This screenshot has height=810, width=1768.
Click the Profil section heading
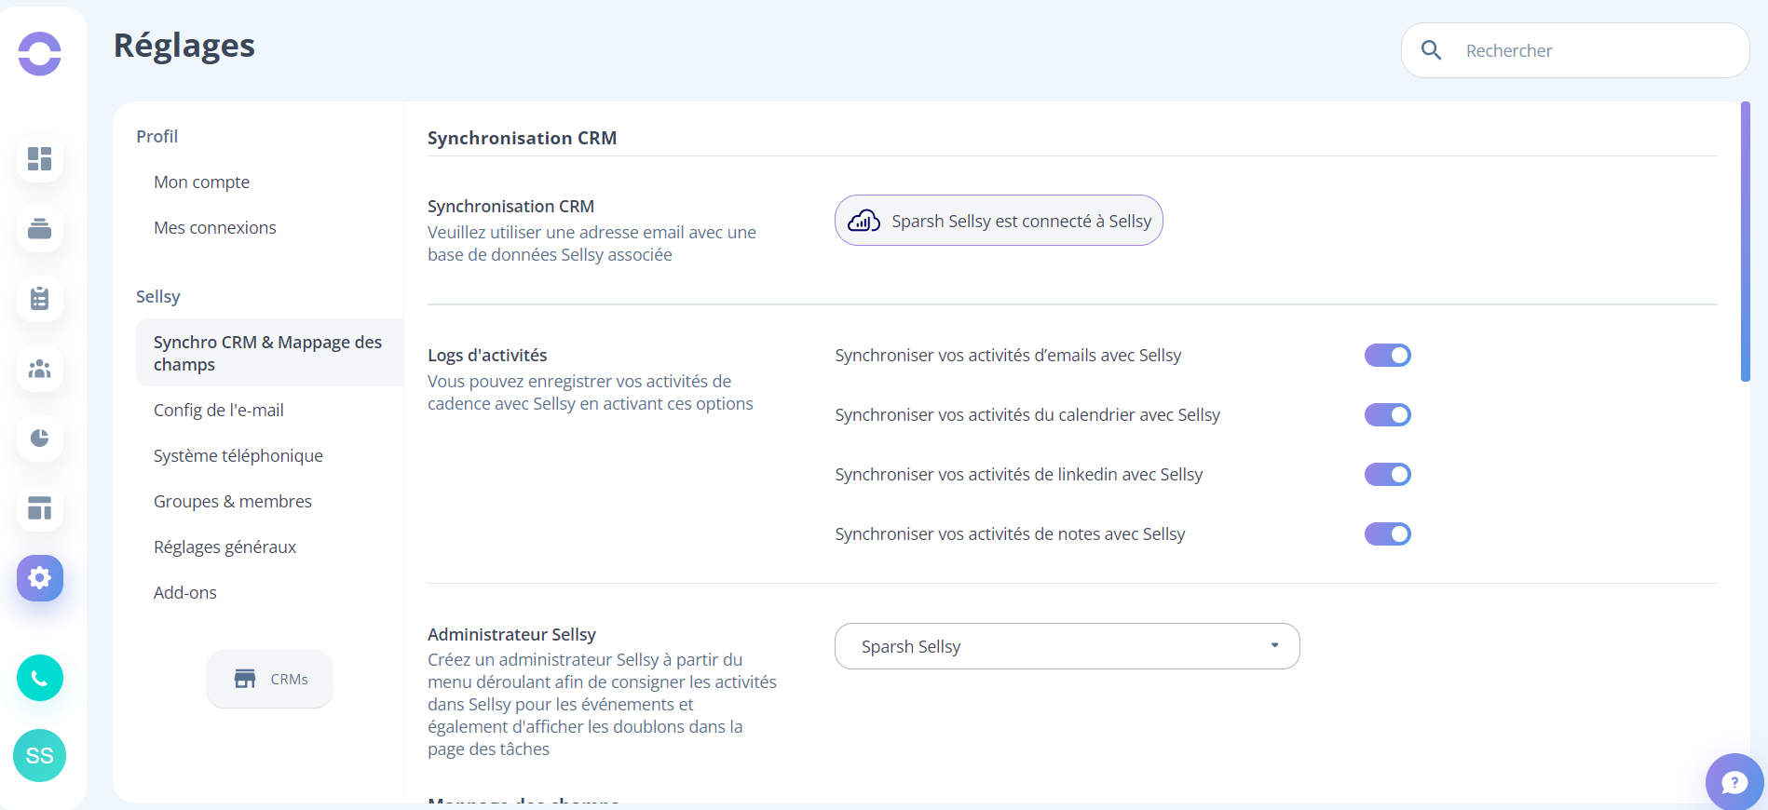[156, 136]
